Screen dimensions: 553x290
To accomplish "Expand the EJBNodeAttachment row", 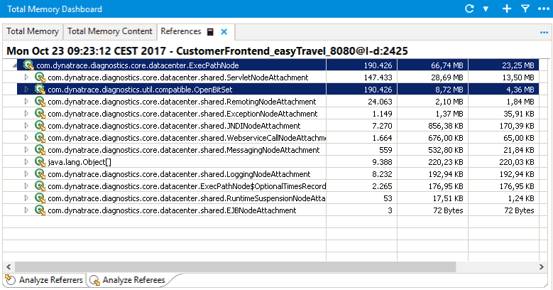I will pos(26,210).
